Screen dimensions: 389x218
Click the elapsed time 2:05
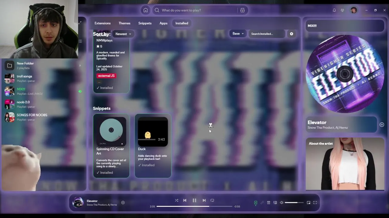[153, 206]
